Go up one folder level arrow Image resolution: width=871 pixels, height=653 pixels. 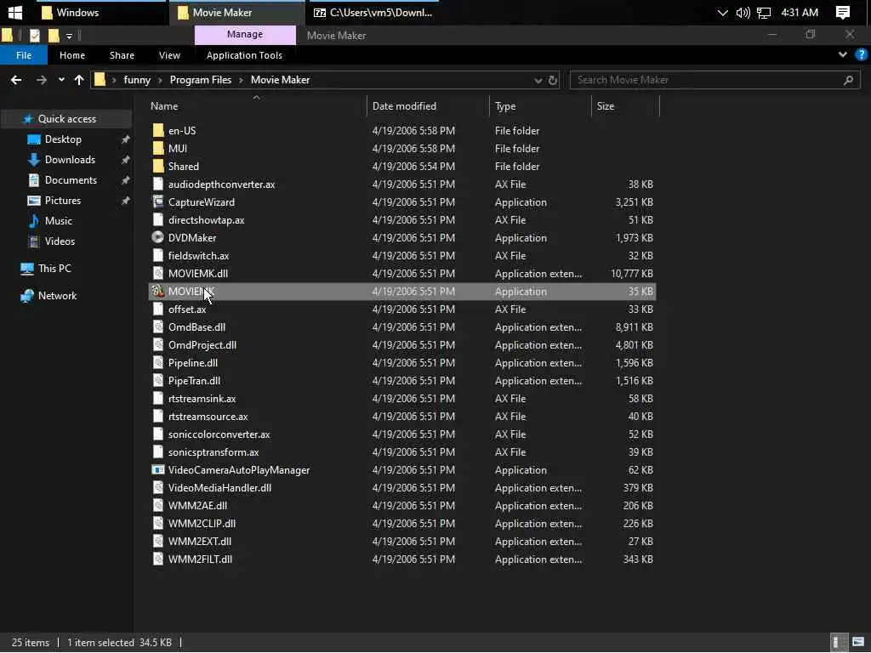(x=79, y=80)
